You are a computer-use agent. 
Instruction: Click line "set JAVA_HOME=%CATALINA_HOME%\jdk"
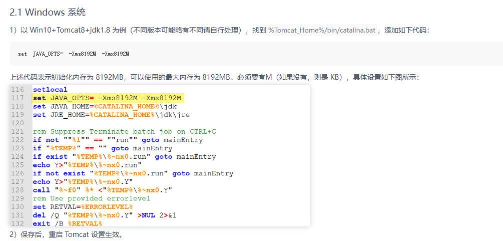coord(105,106)
